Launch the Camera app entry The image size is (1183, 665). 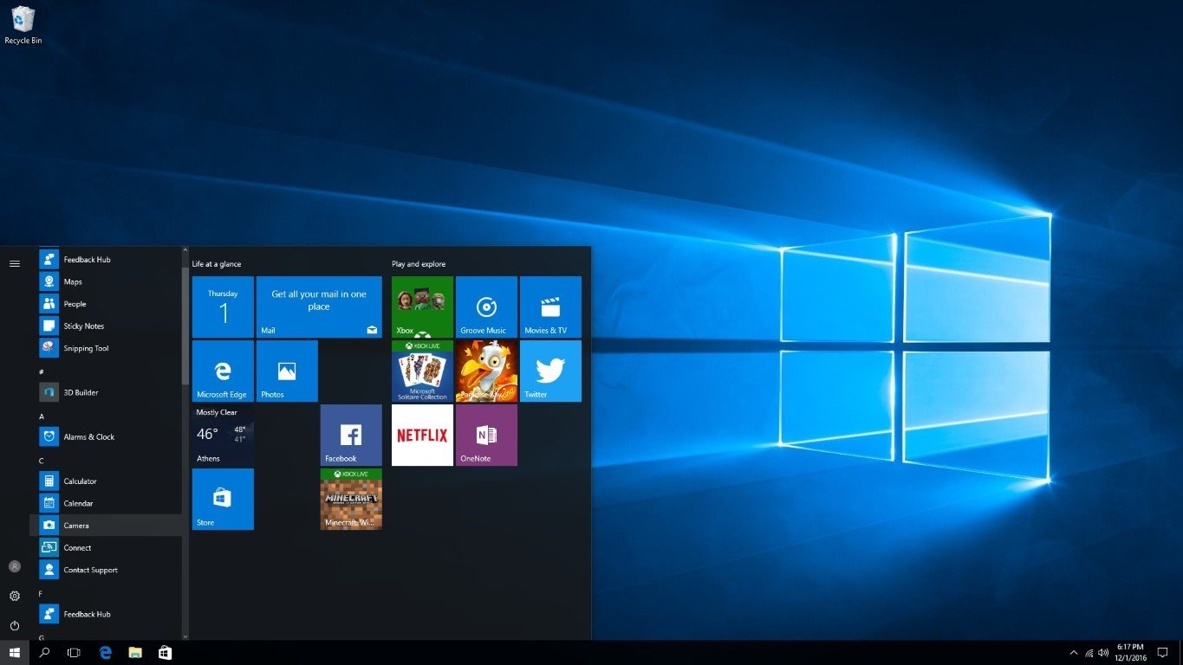106,526
